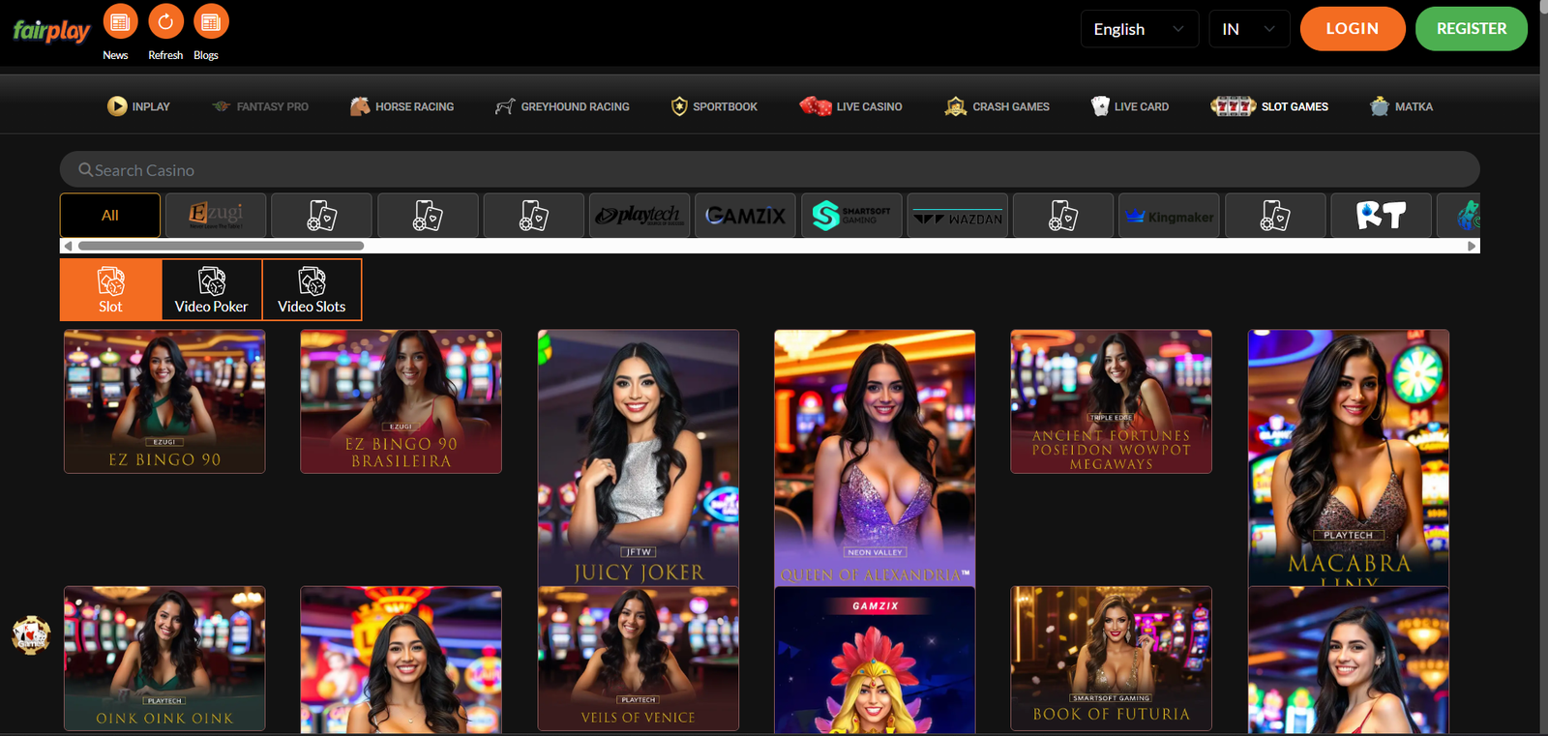Select the Ezugi provider logo

(216, 216)
